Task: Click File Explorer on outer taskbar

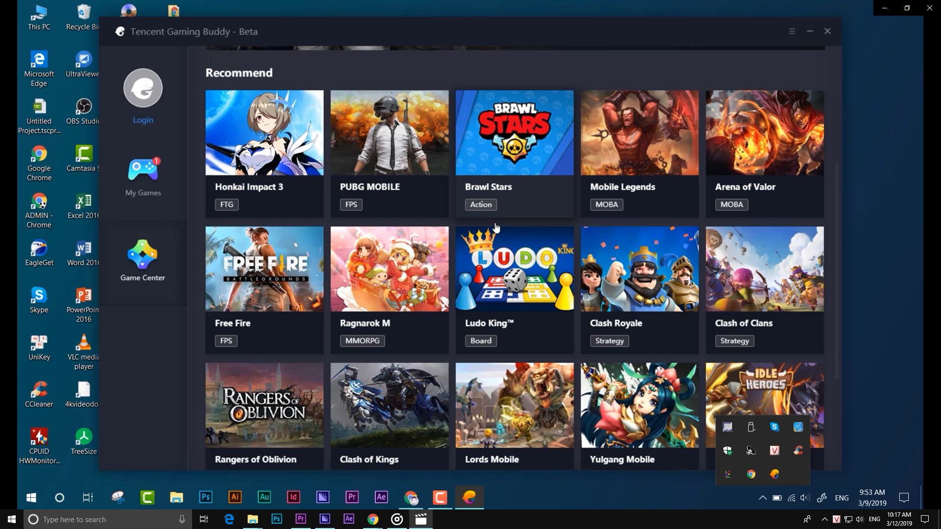Action: (252, 519)
